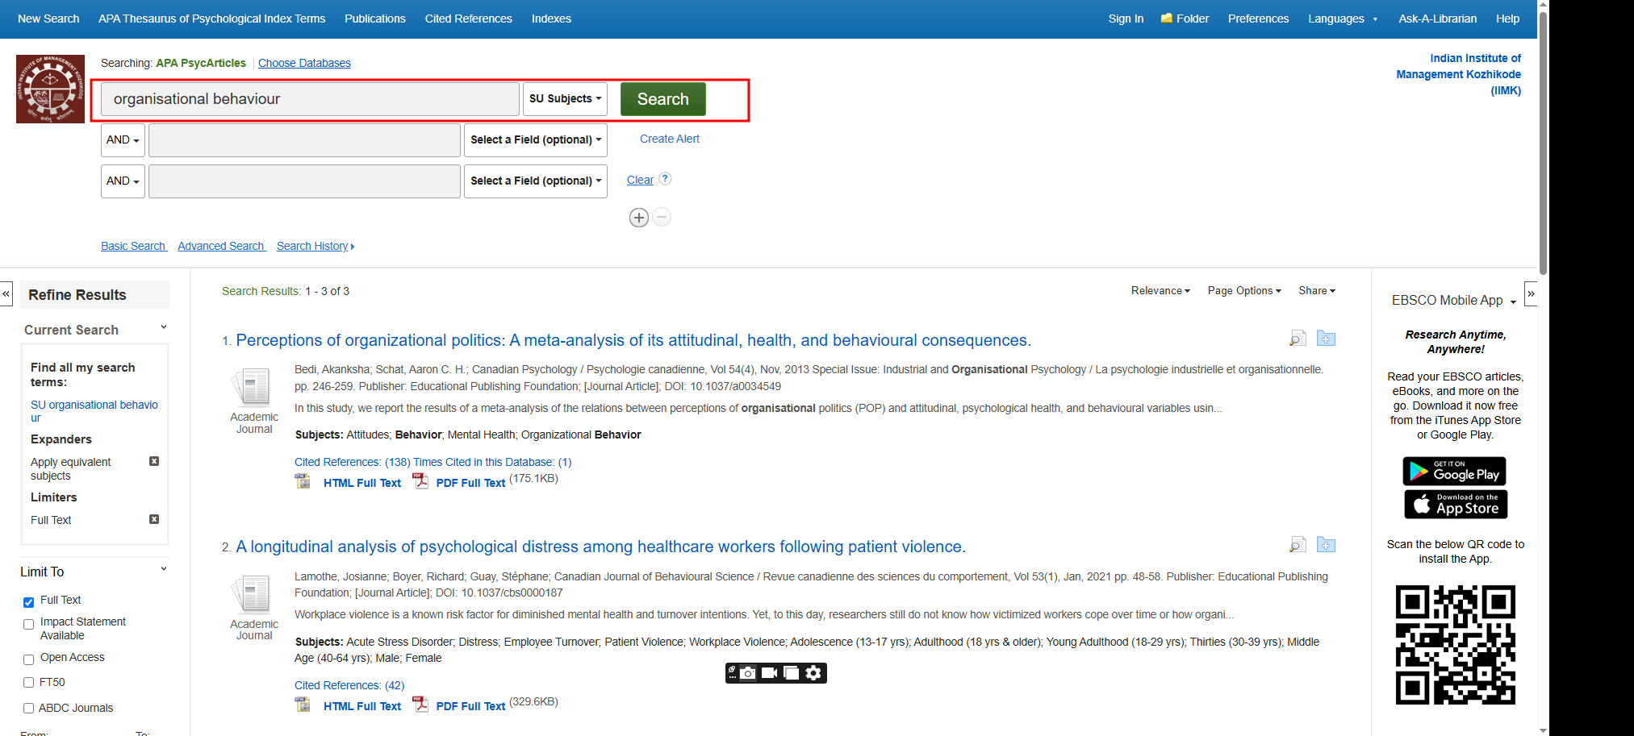Click the add-to-folder icon for result 2
The width and height of the screenshot is (1634, 736).
click(1326, 545)
